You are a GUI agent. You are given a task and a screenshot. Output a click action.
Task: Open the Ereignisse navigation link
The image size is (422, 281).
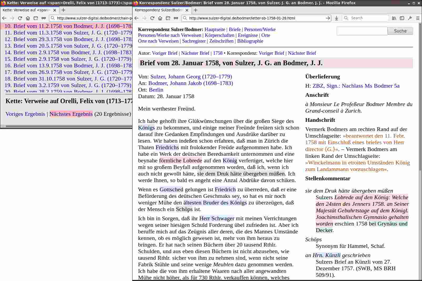[x=248, y=35]
